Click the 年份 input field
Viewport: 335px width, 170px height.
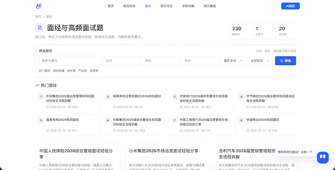(200, 61)
